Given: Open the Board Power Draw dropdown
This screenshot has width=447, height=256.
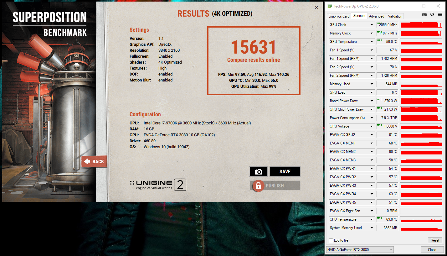Looking at the screenshot, I should click(372, 101).
